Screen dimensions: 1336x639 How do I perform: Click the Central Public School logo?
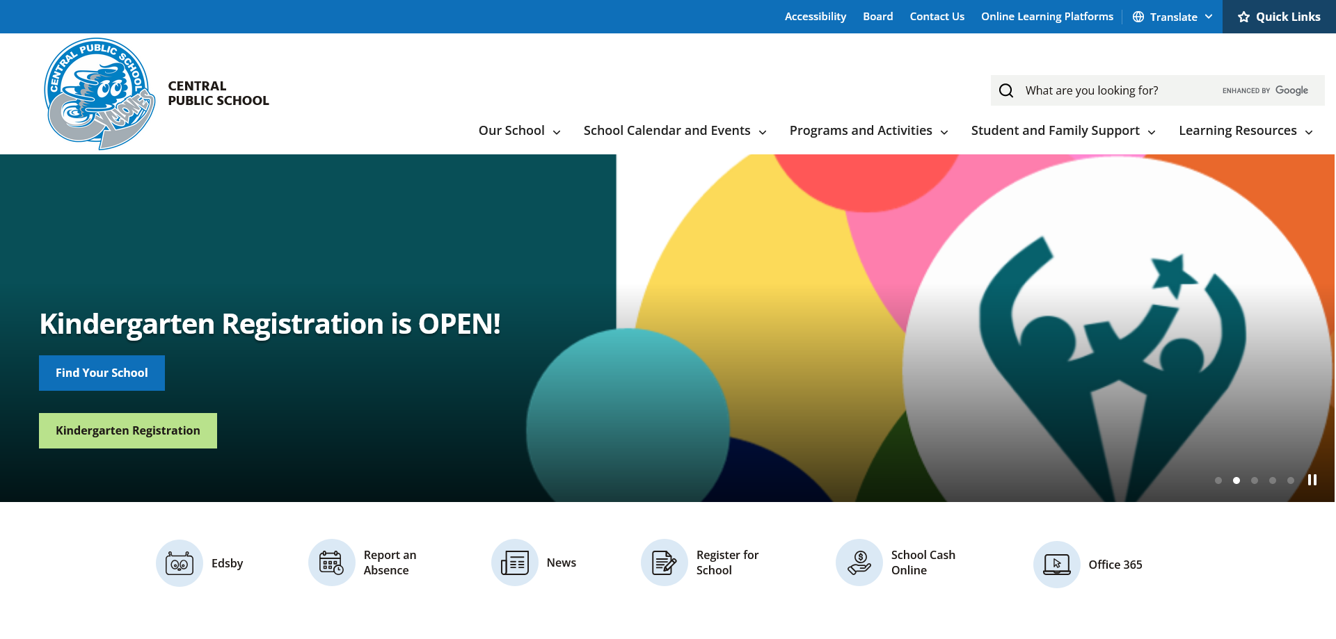[100, 94]
